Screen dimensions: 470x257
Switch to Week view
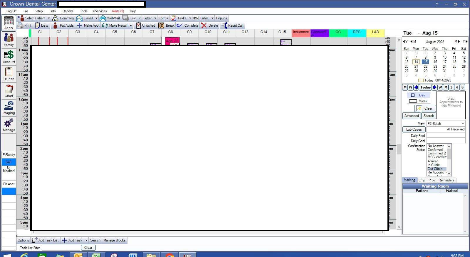pyautogui.click(x=419, y=101)
